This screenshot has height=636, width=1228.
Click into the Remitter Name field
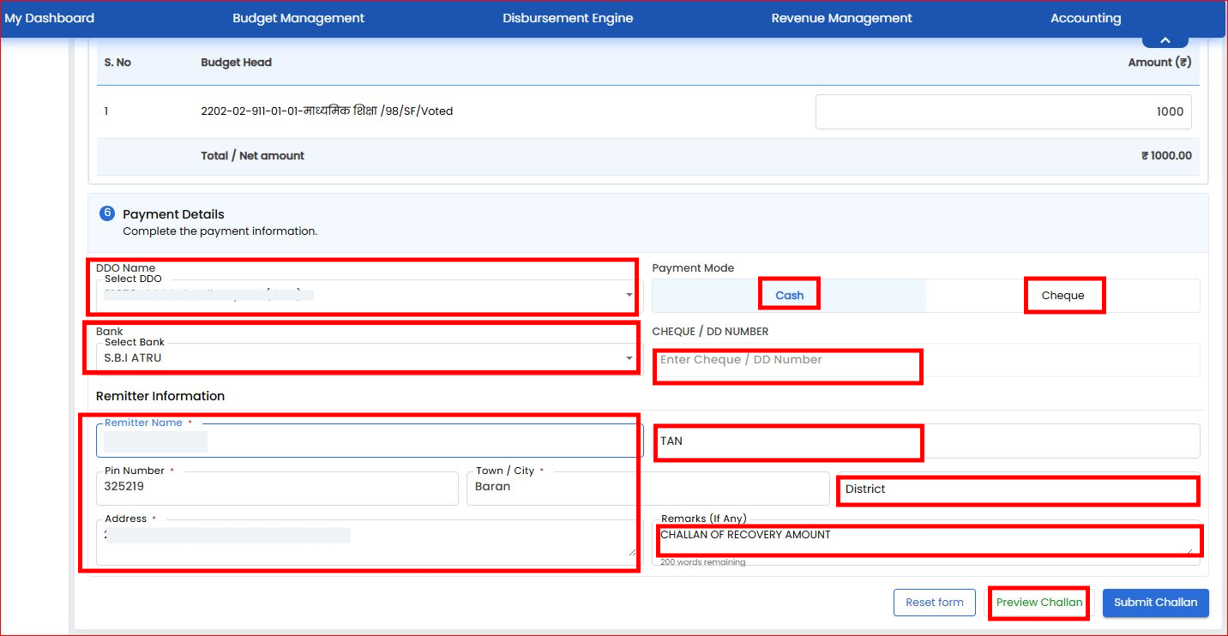[370, 441]
